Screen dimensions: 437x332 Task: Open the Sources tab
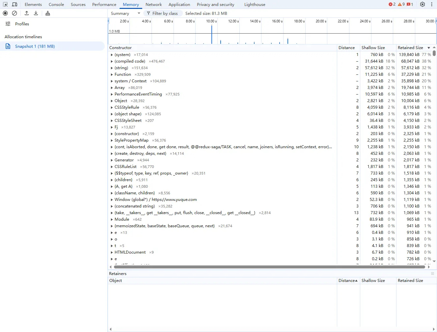coord(78,5)
